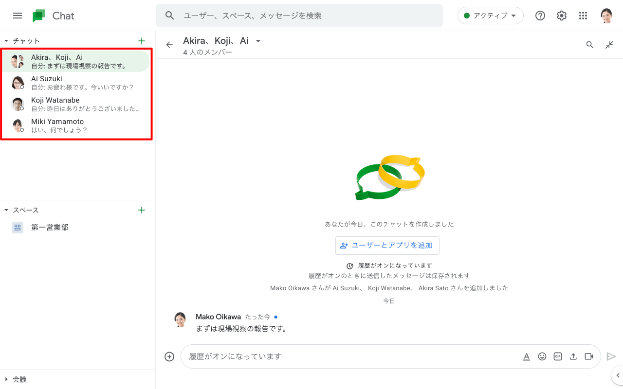Expand the 会議 section

[x=6, y=379]
